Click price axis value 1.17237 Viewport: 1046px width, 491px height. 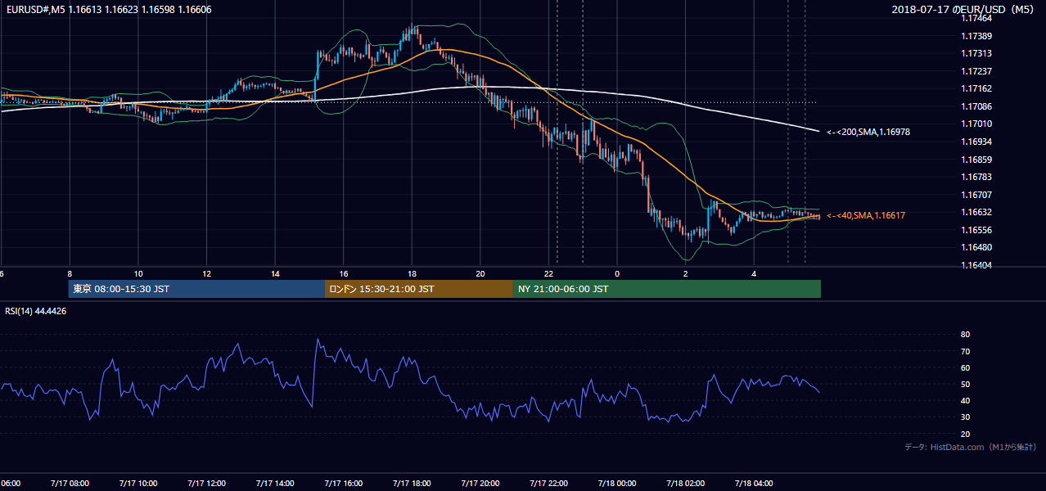click(x=978, y=71)
